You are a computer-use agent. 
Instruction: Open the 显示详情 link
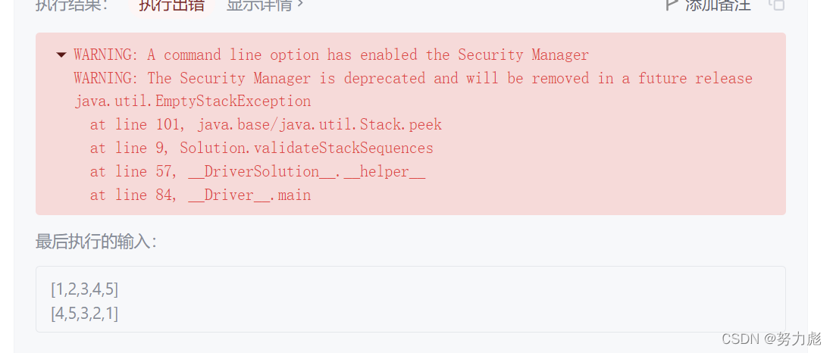tap(260, 5)
